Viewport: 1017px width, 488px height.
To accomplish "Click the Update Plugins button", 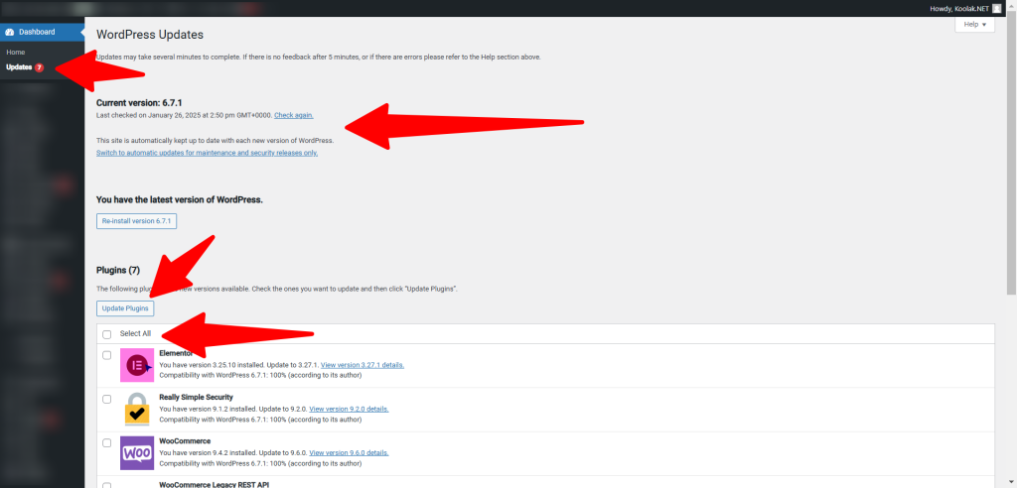I will (x=125, y=308).
